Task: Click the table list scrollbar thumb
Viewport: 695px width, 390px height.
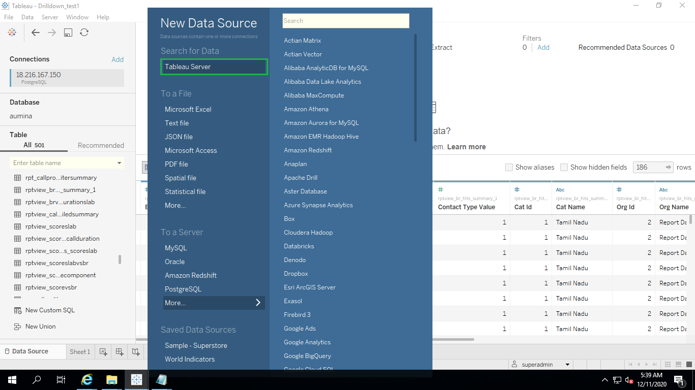Action: point(120,259)
